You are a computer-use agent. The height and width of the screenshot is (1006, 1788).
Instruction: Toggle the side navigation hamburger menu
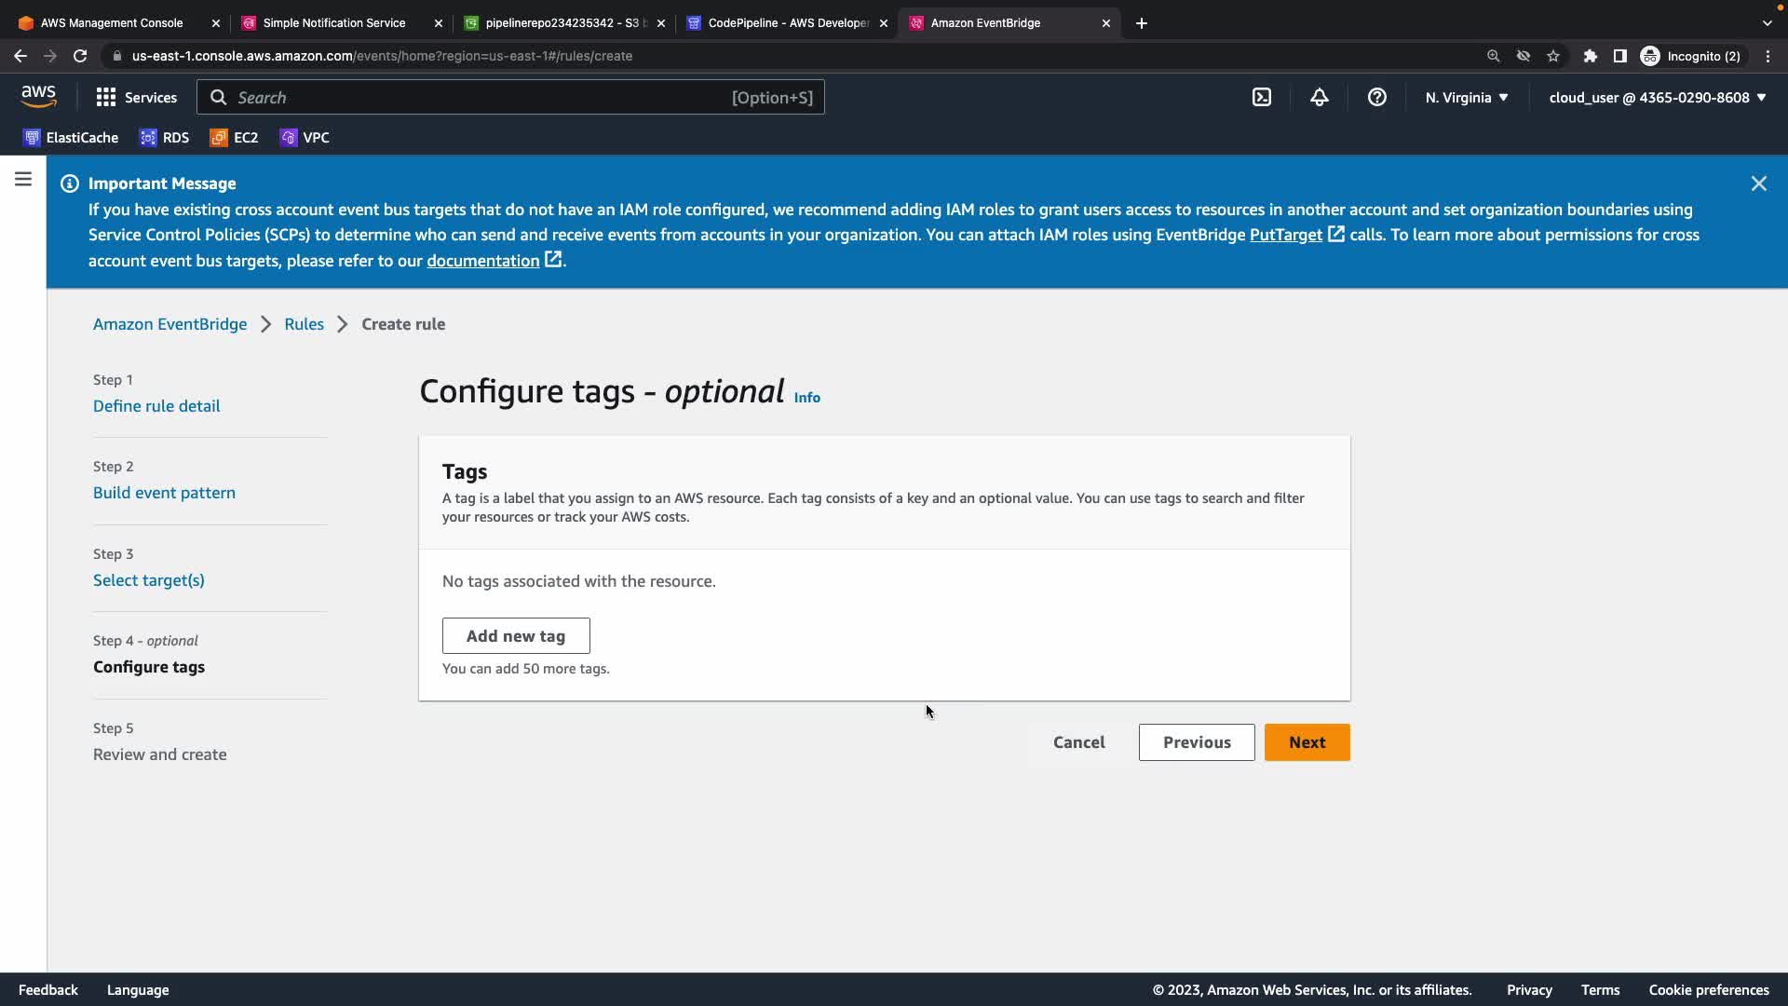pyautogui.click(x=23, y=179)
